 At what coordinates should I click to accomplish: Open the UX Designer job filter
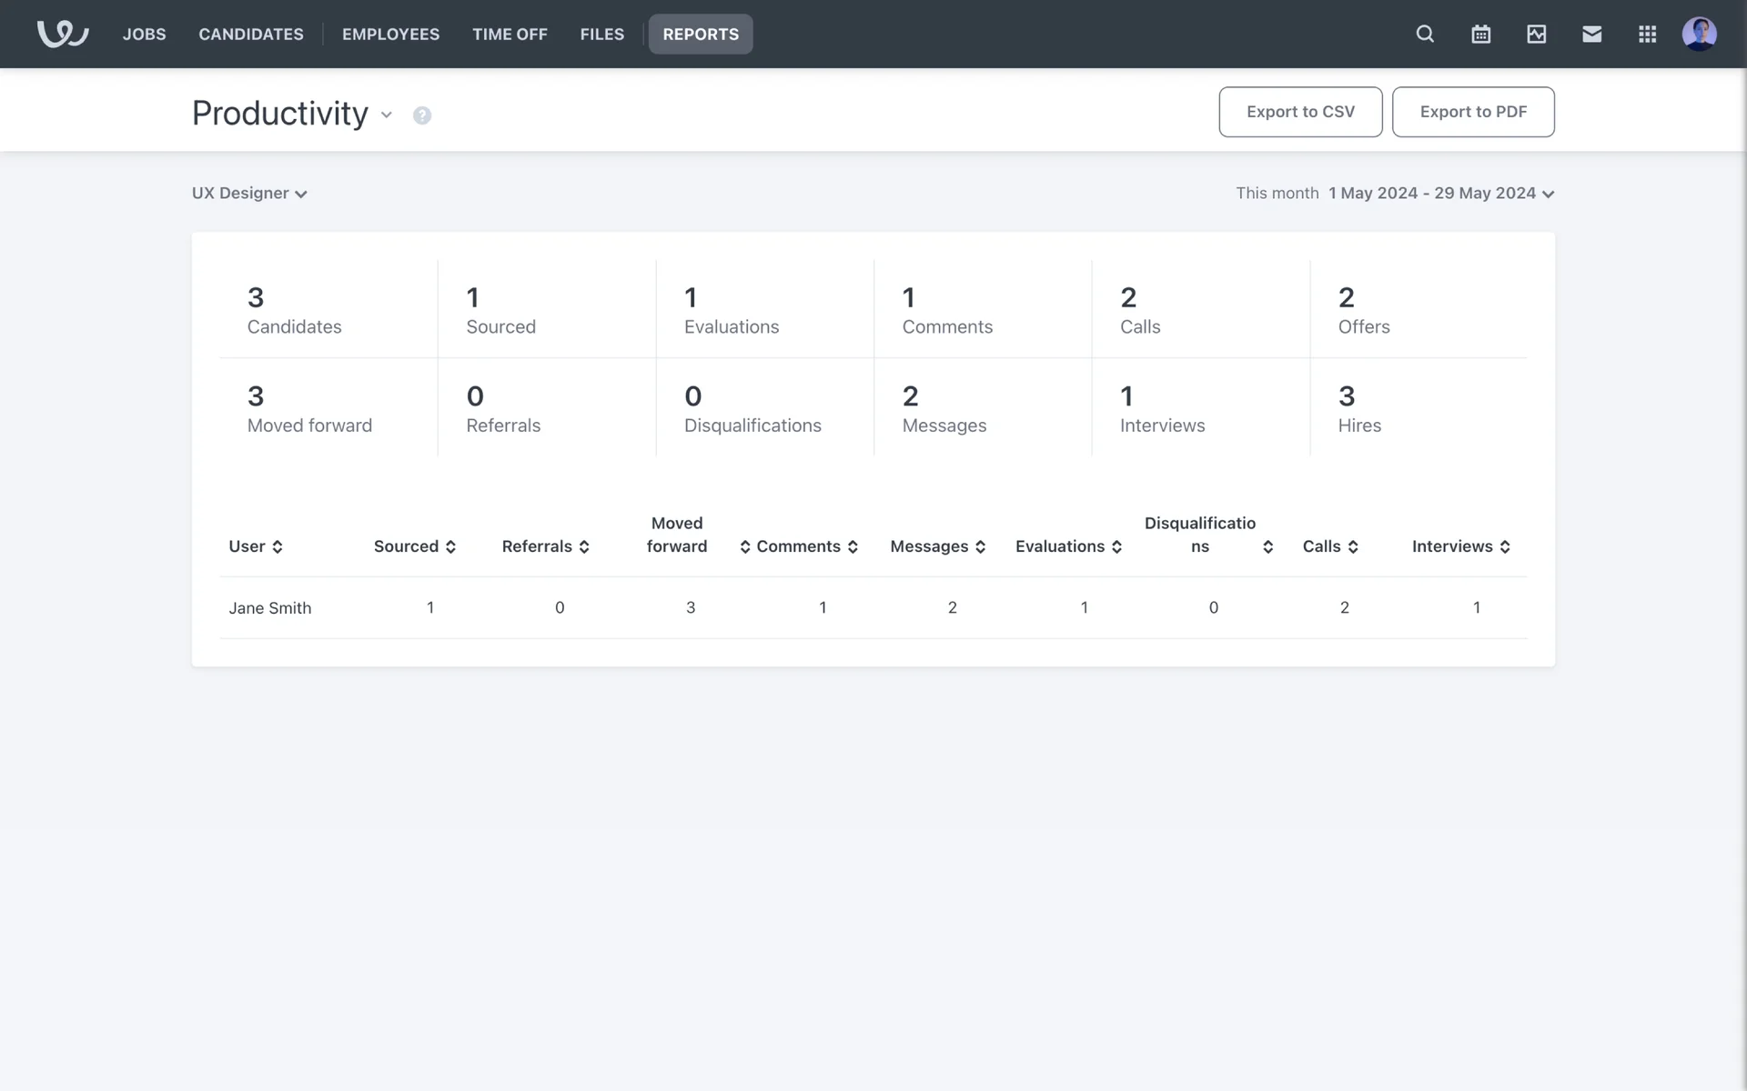point(249,194)
